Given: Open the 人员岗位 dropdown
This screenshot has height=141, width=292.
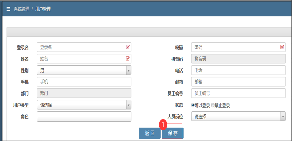Looking at the screenshot, I should [x=238, y=116].
